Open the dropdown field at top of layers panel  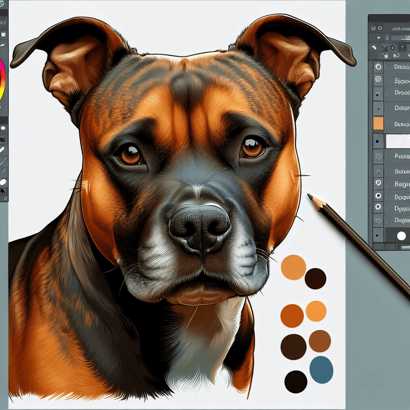tap(400, 38)
